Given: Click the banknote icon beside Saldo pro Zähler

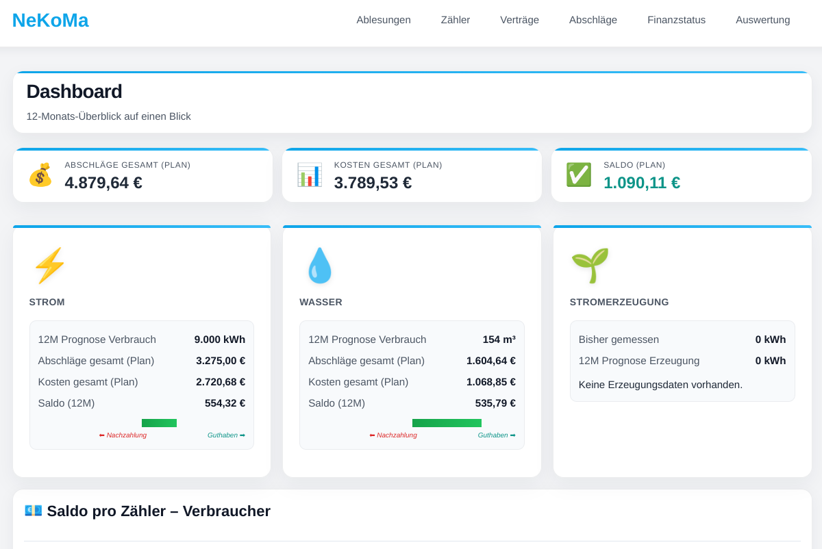Looking at the screenshot, I should tap(33, 511).
